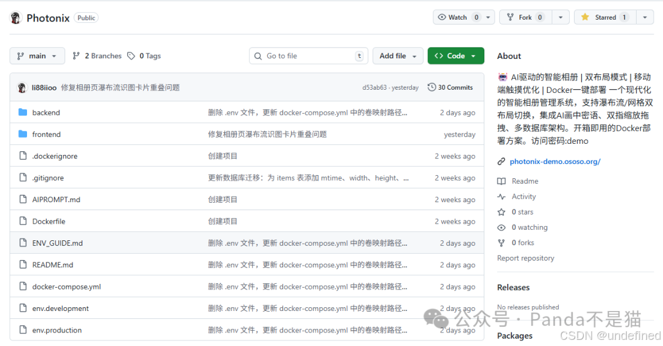Open the main branch dropdown
The height and width of the screenshot is (346, 663).
37,56
